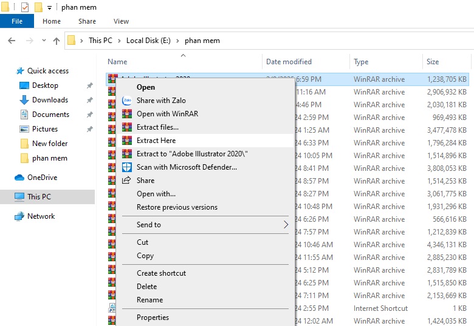
Task: Sort files by Size column header
Action: click(433, 62)
